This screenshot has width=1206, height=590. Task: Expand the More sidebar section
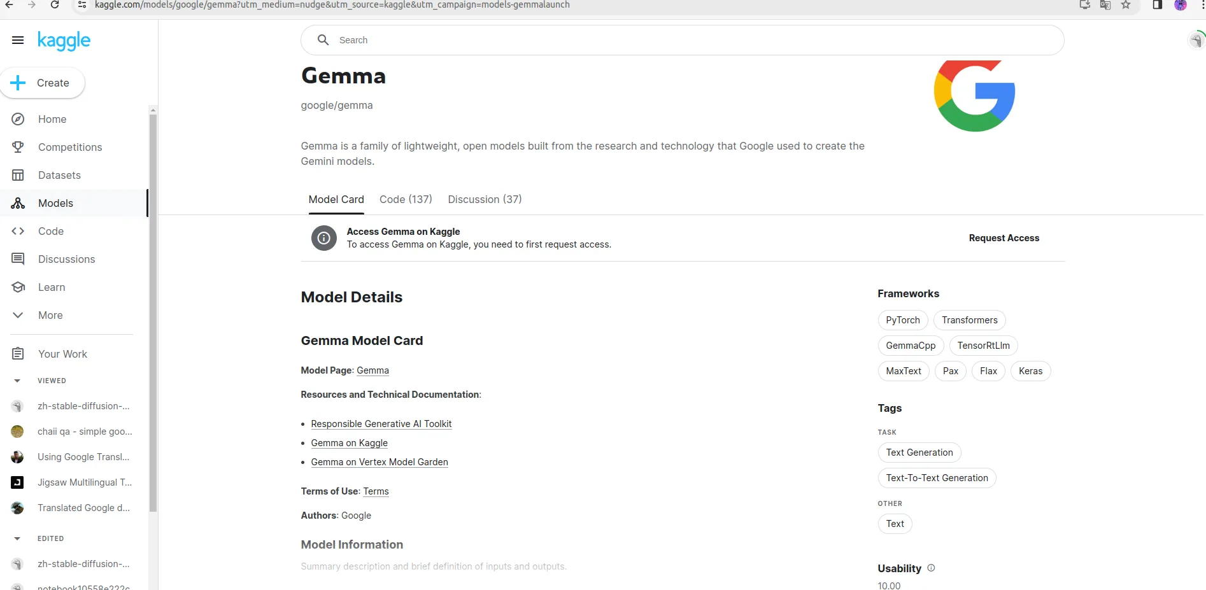(18, 315)
